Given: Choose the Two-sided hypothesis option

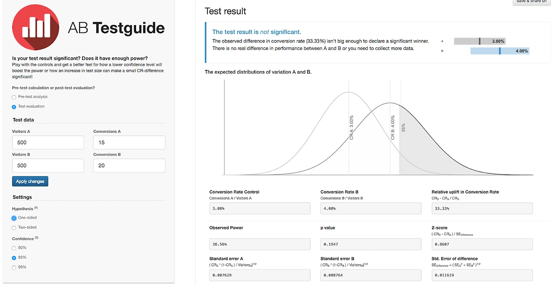Looking at the screenshot, I should (x=14, y=228).
